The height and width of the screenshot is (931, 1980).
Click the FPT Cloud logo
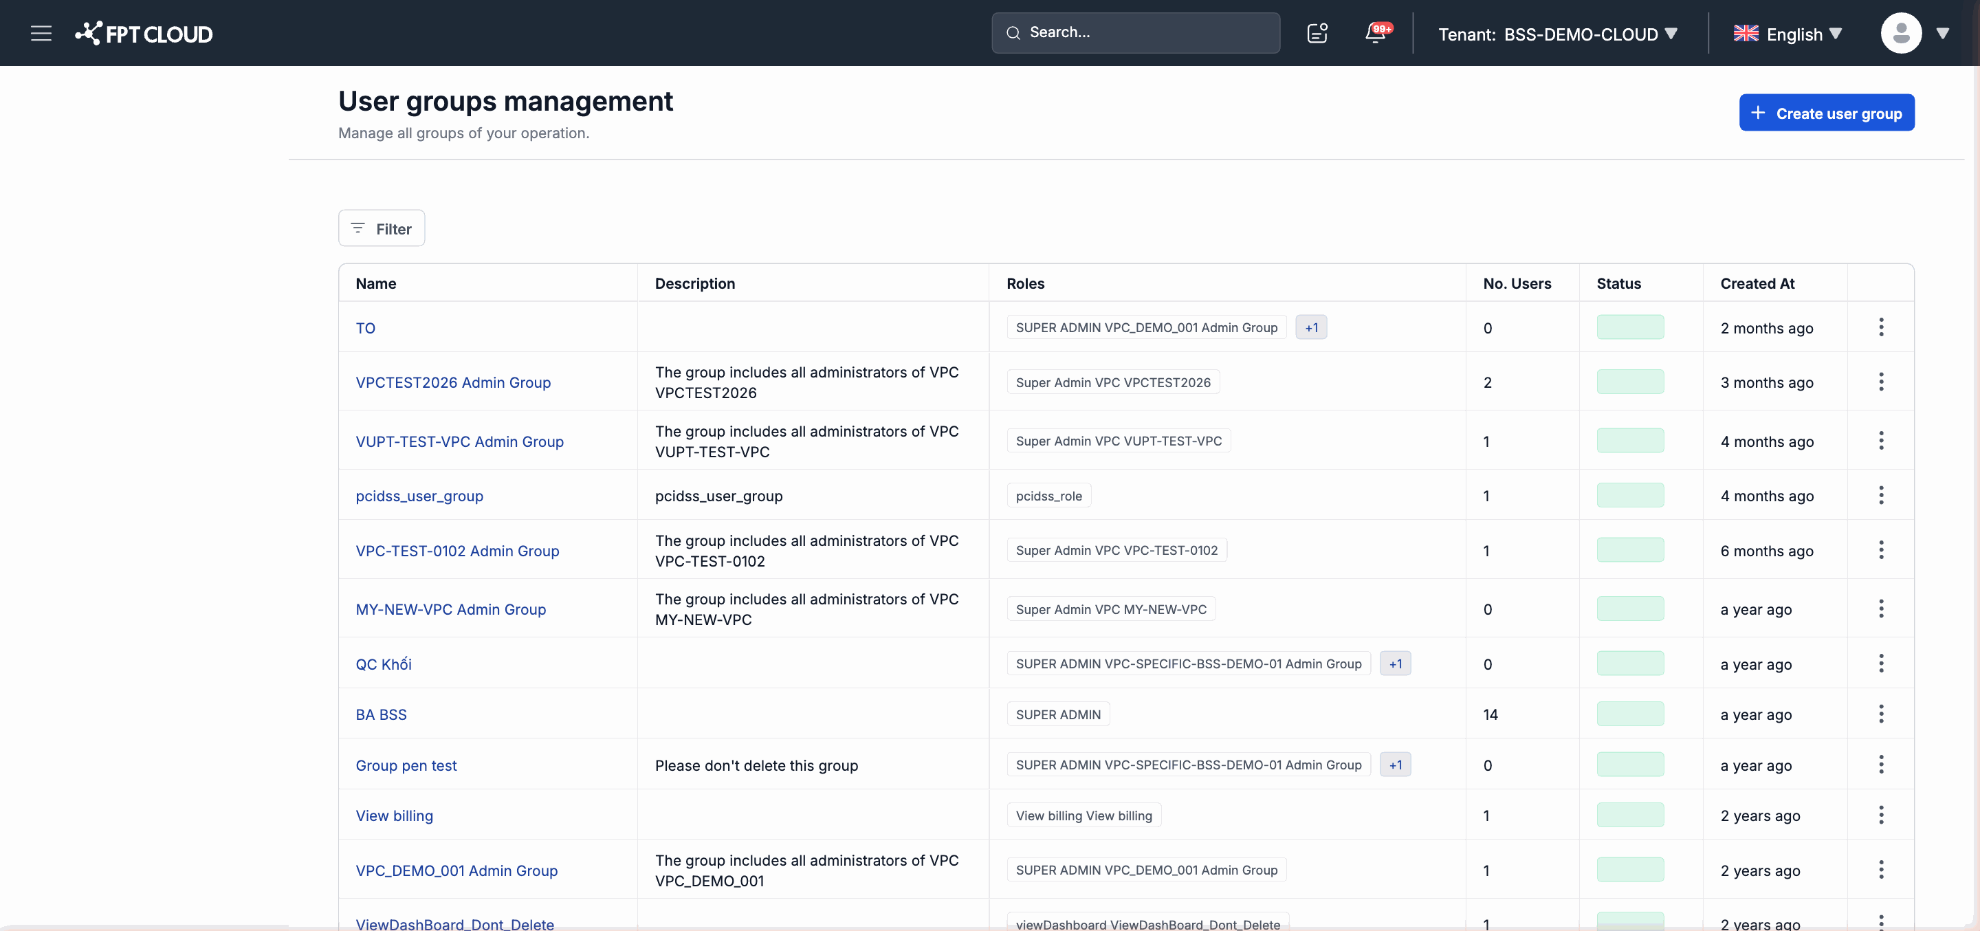pyautogui.click(x=144, y=33)
